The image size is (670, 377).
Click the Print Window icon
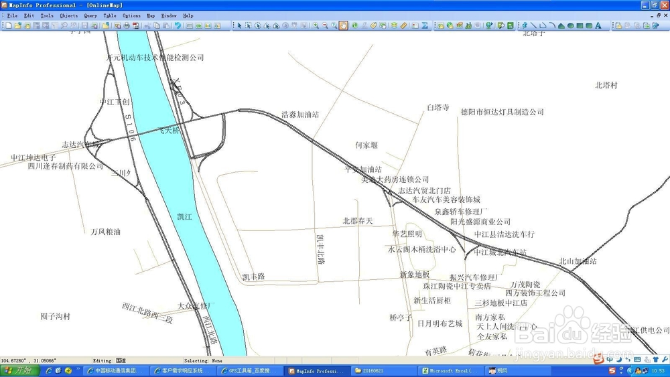[x=127, y=25]
